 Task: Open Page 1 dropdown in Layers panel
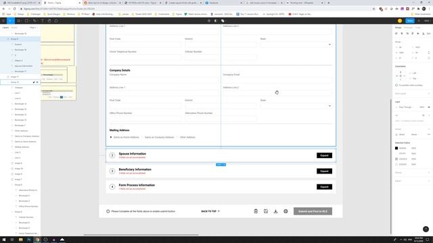click(x=33, y=28)
